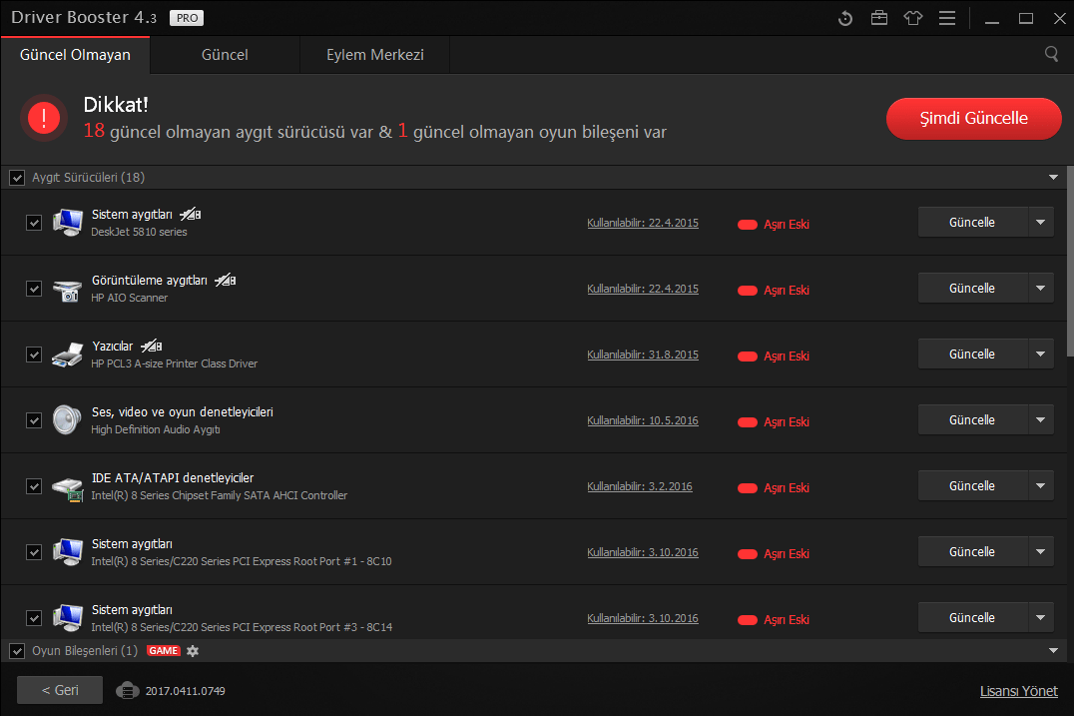
Task: Uncheck the DeskJet 5810 series checkbox
Action: (x=34, y=223)
